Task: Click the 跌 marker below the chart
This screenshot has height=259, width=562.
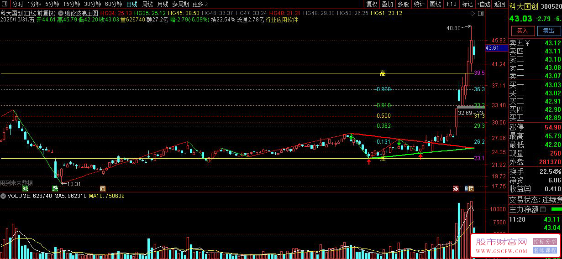Action: click(x=55, y=188)
